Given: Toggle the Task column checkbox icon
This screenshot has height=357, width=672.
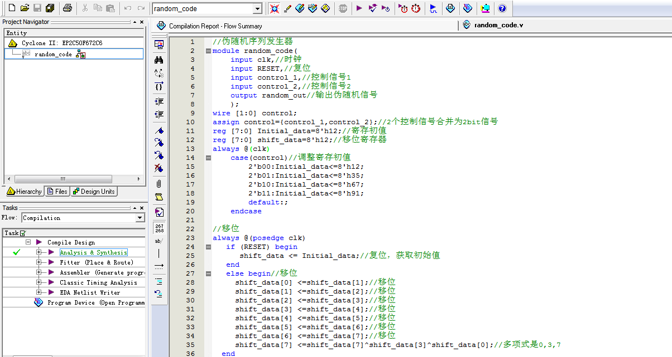Looking at the screenshot, I should [23, 233].
